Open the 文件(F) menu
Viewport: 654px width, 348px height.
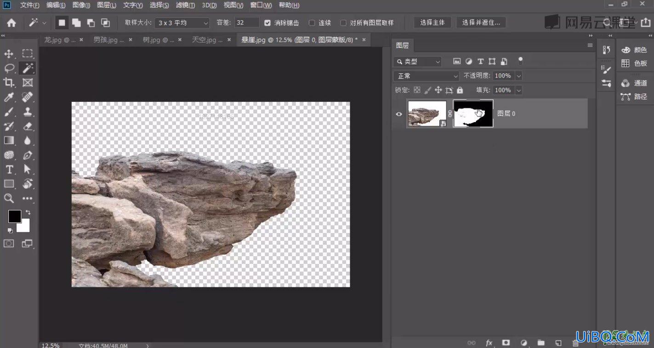pyautogui.click(x=29, y=5)
